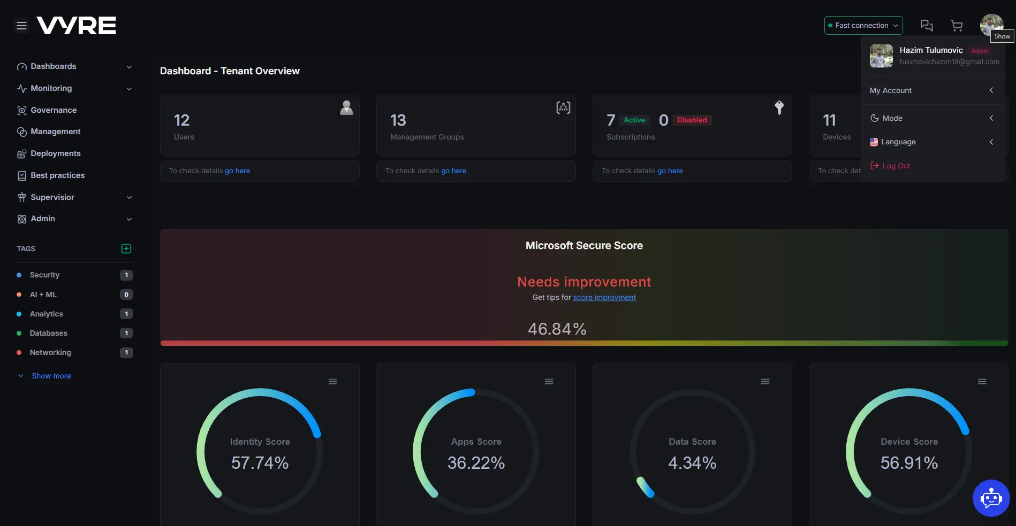Open the Apps Score card menu icon
1016x526 pixels.
pyautogui.click(x=549, y=382)
